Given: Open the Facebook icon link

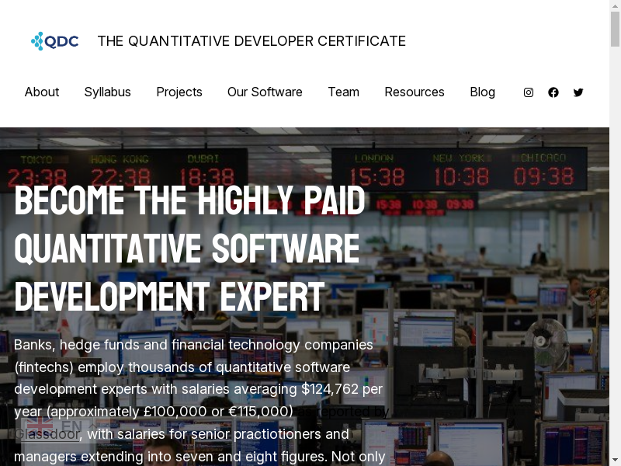Looking at the screenshot, I should pos(553,92).
